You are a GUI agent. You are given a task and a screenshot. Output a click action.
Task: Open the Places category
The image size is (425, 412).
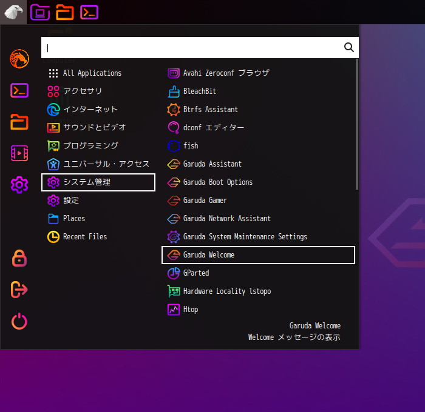98,218
